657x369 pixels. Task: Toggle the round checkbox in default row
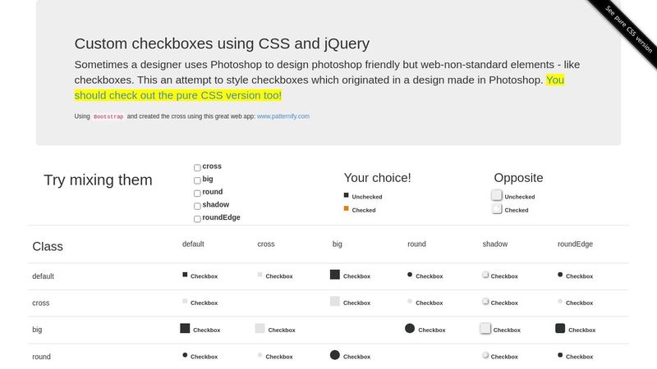click(410, 274)
